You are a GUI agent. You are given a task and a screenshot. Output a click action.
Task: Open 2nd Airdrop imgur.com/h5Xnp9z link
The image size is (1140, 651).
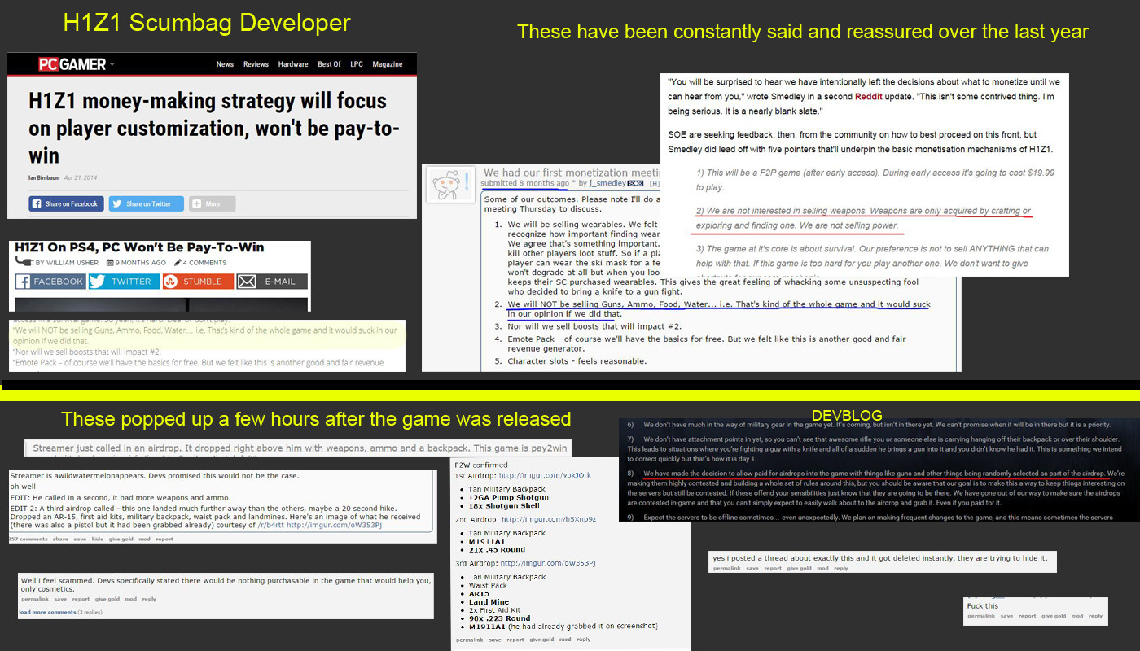coord(549,519)
